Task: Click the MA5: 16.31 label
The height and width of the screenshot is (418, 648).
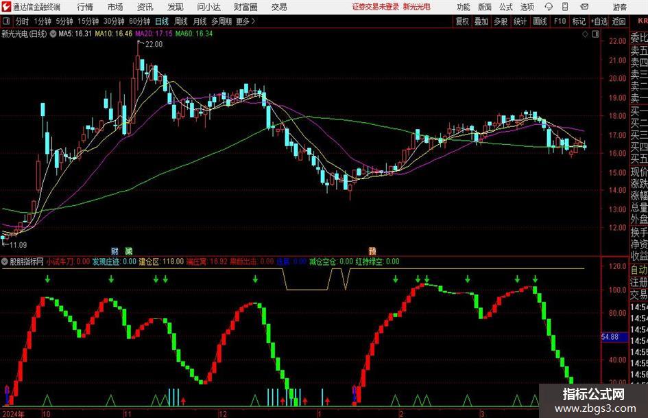Action: [75, 34]
